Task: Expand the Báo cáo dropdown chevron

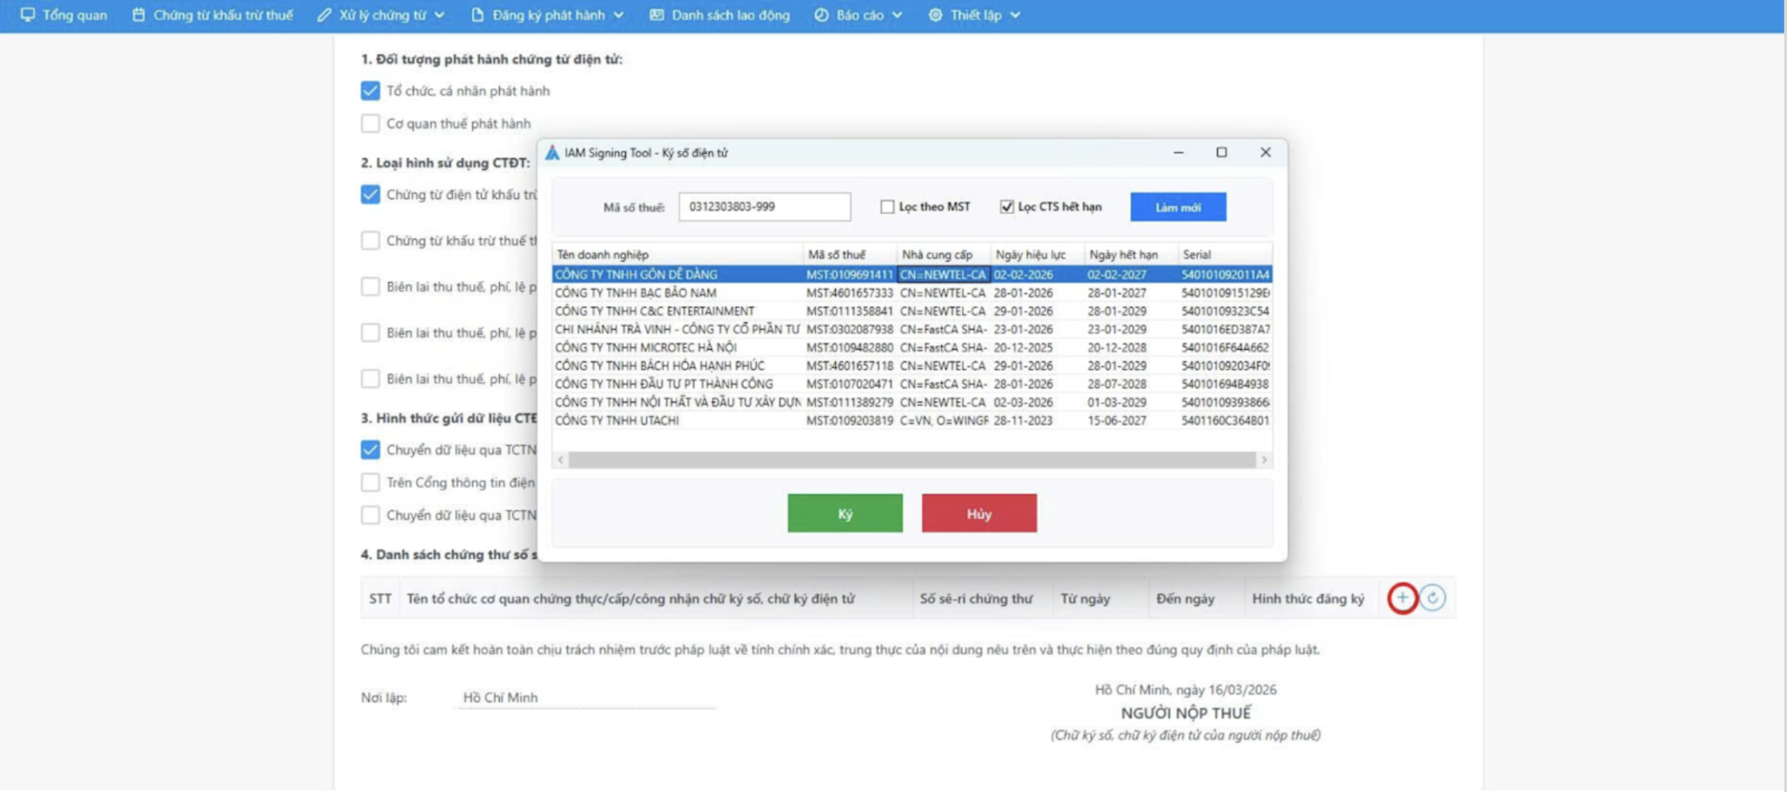Action: 897,15
